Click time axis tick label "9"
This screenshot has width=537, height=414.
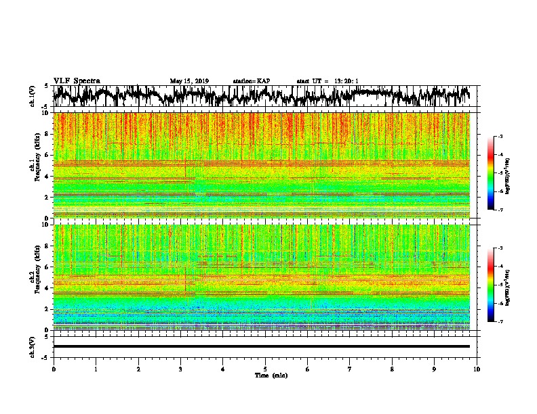tap(434, 369)
